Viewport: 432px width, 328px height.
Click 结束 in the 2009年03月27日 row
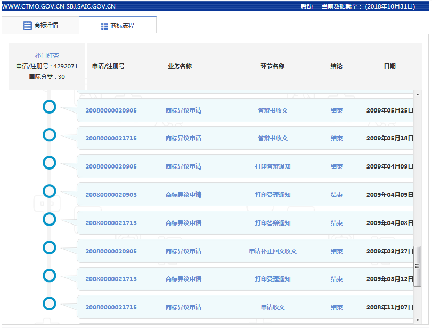click(337, 251)
